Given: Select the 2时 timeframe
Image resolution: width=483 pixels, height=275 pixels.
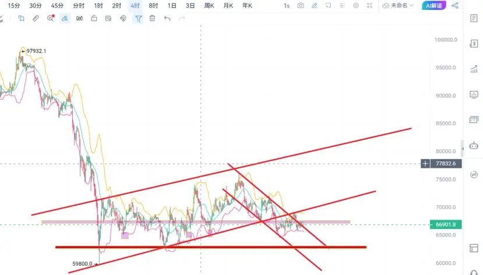Looking at the screenshot, I should click(117, 6).
